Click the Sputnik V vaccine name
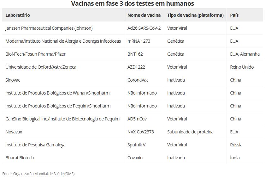The image size is (266, 178). tap(136, 145)
